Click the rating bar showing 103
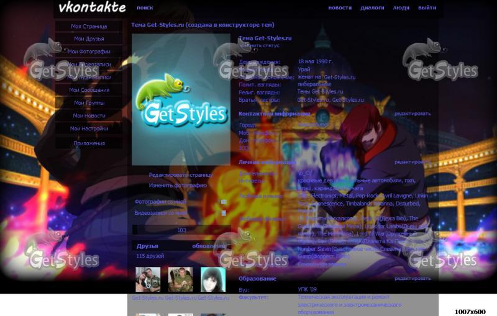Viewport: 497px width, 316px height. [x=181, y=230]
